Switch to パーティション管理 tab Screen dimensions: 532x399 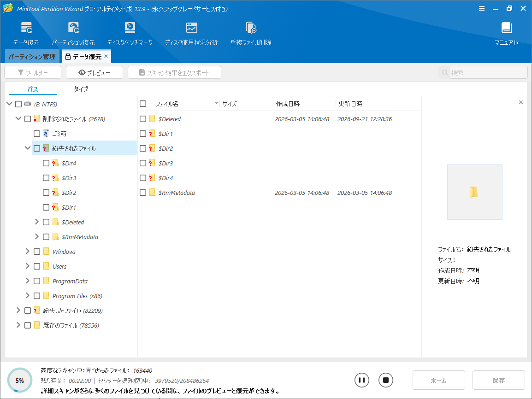point(32,56)
